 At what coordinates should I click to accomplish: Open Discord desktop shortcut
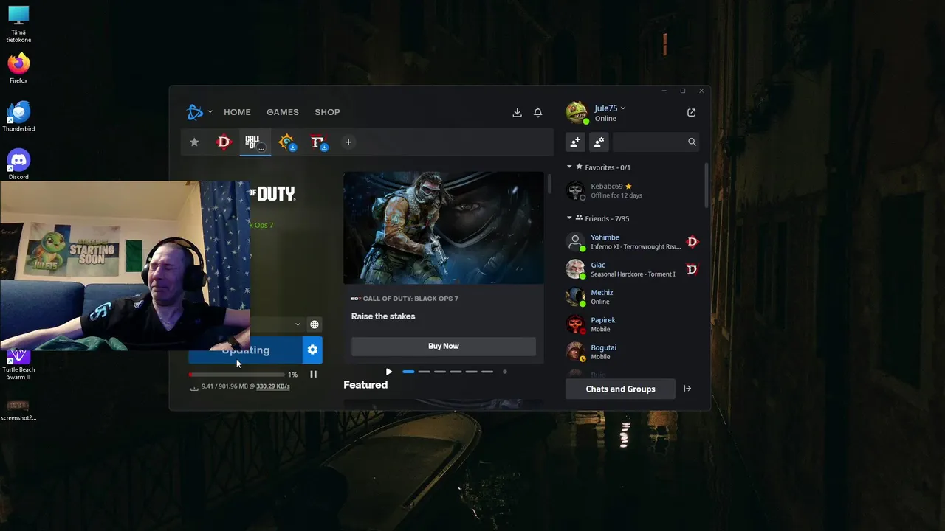point(18,164)
